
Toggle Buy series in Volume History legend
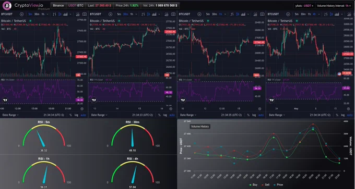point(253,185)
